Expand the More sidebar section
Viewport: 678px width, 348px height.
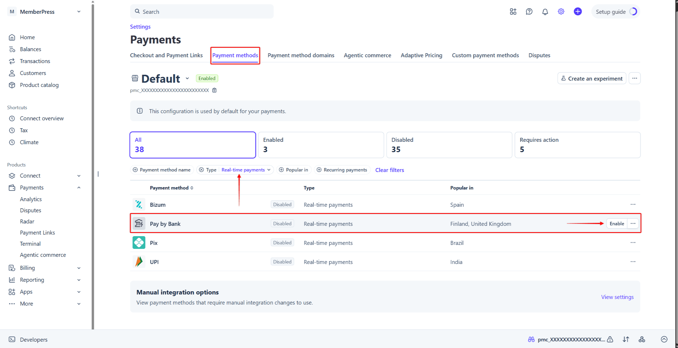coord(79,304)
